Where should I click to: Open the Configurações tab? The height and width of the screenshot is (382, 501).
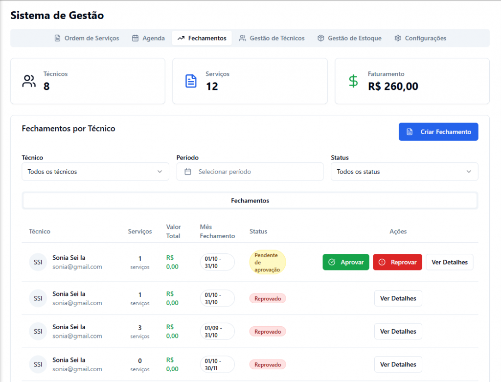pos(420,38)
